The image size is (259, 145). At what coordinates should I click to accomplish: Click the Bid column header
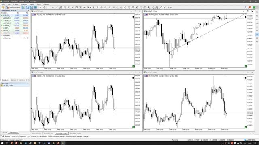point(18,13)
